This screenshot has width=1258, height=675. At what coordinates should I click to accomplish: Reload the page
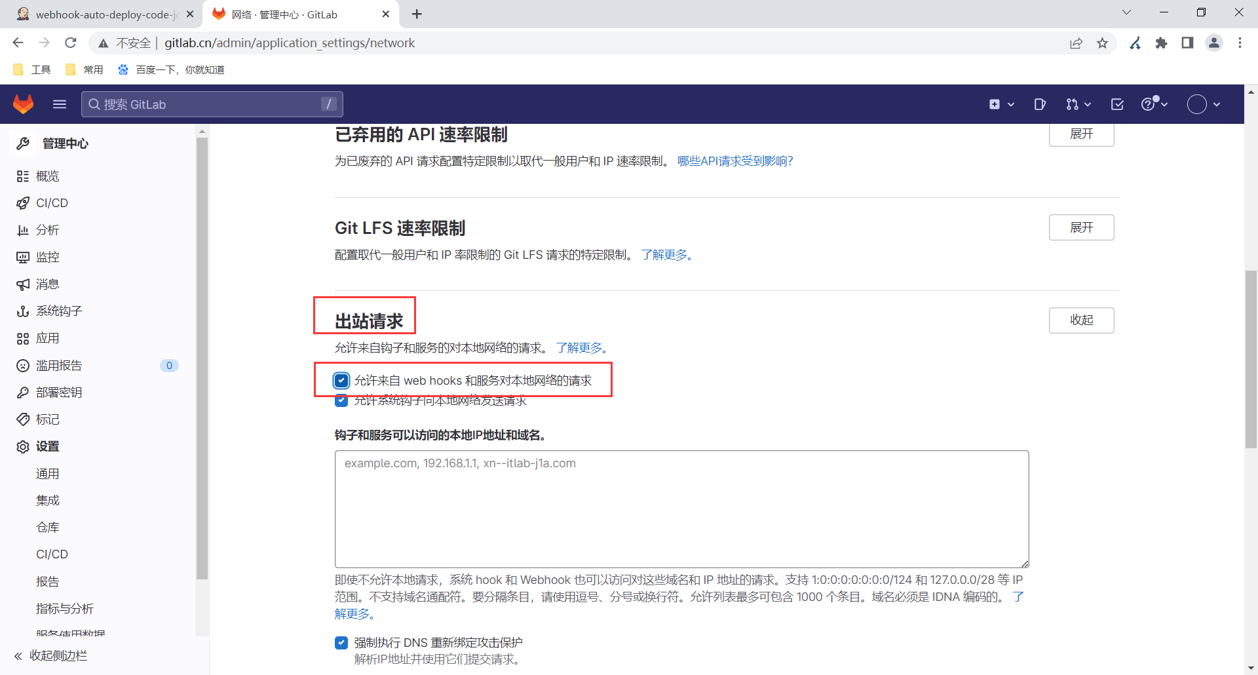[x=71, y=43]
